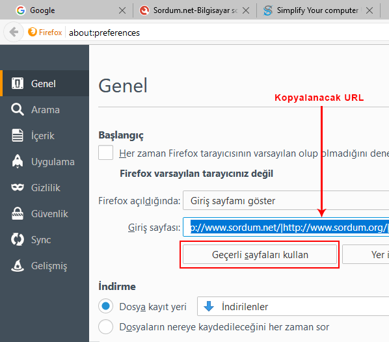
Task: Open the Güvenlik preferences section
Action: pos(45,213)
